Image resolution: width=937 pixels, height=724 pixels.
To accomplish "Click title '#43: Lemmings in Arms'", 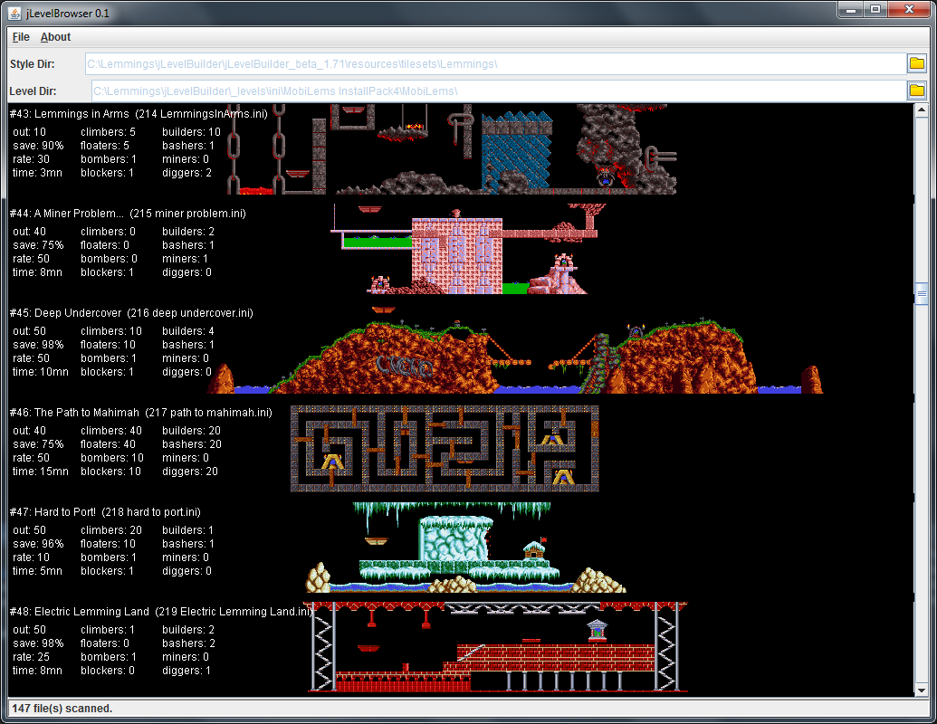I will (70, 113).
